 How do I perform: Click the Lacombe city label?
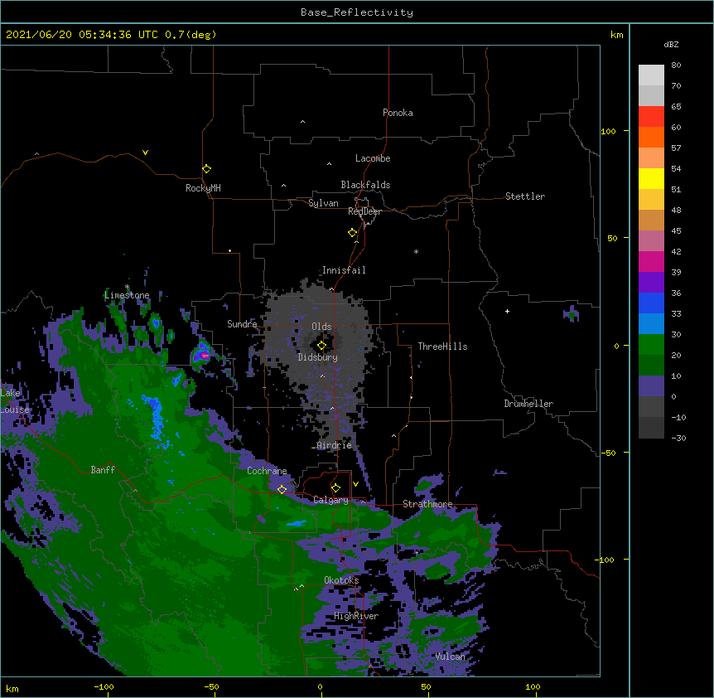tap(373, 158)
